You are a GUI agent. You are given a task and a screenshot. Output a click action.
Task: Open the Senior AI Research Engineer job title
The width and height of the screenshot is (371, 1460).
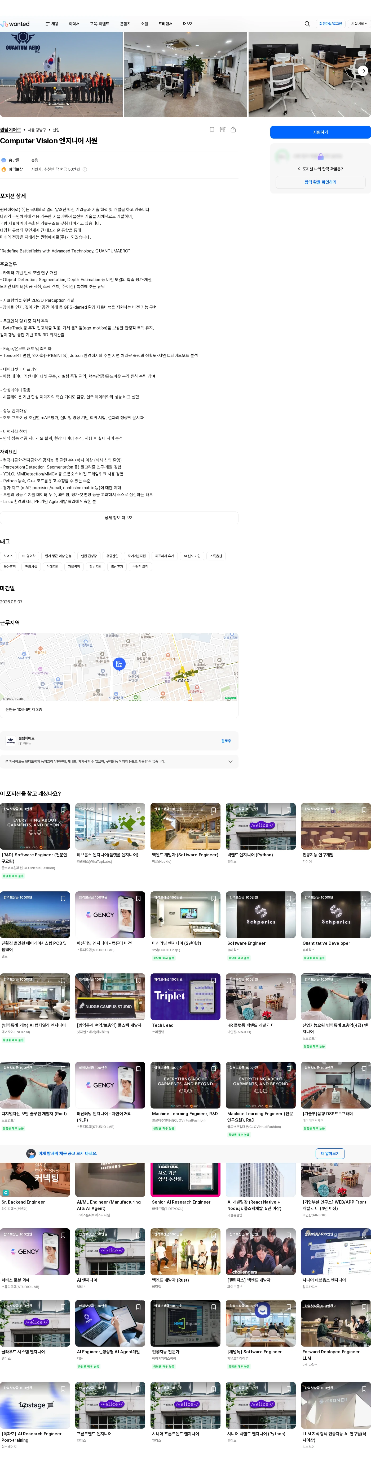coord(181,1202)
